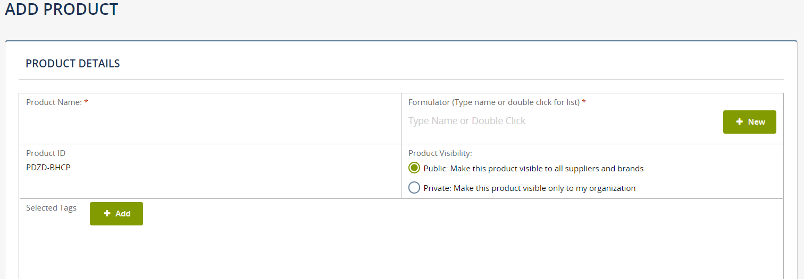
Task: Click the 'Product ID' field label
Action: coord(46,153)
